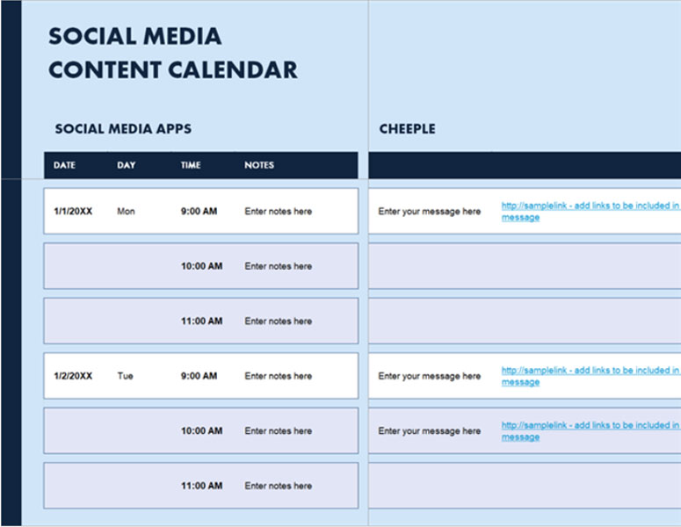
Task: Click the TIME column header
Action: [x=191, y=165]
